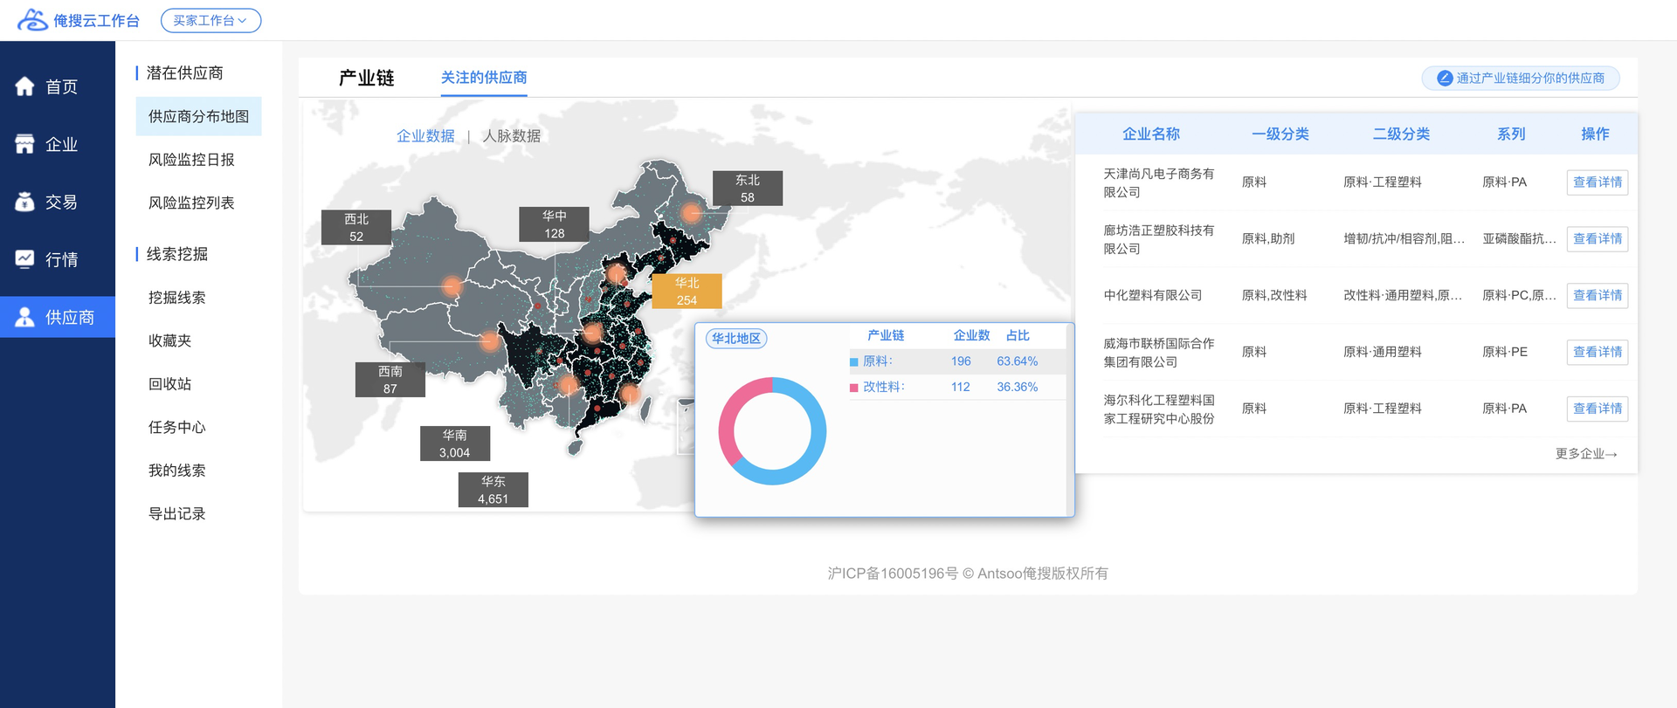This screenshot has width=1677, height=708.
Task: Click the home house icon in sidebar
Action: tap(24, 86)
